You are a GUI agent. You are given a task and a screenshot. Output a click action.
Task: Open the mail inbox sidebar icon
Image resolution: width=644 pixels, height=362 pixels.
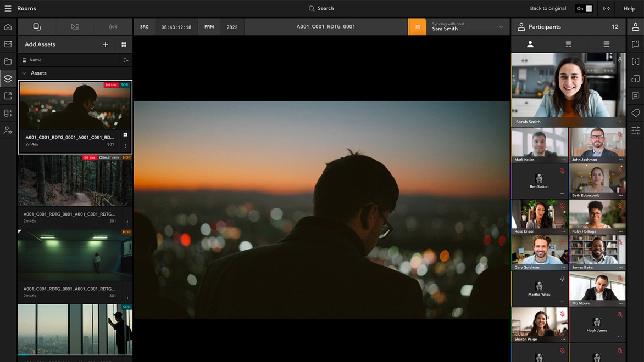8,44
